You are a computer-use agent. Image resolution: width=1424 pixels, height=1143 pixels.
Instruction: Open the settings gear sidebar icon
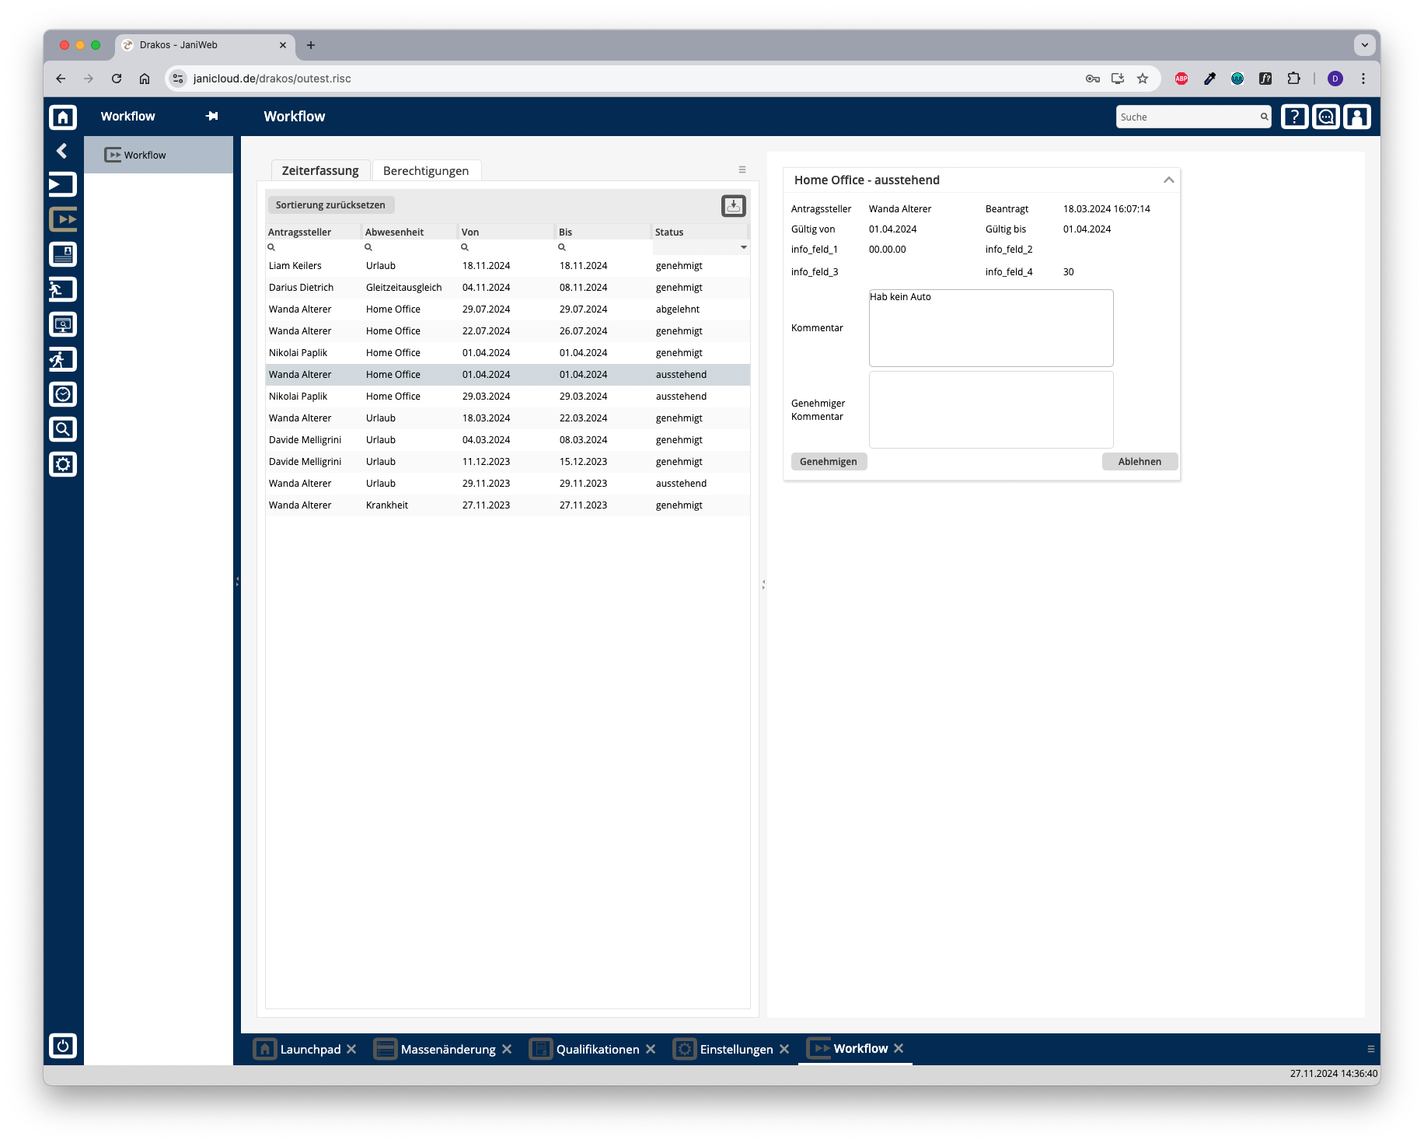pyautogui.click(x=63, y=464)
